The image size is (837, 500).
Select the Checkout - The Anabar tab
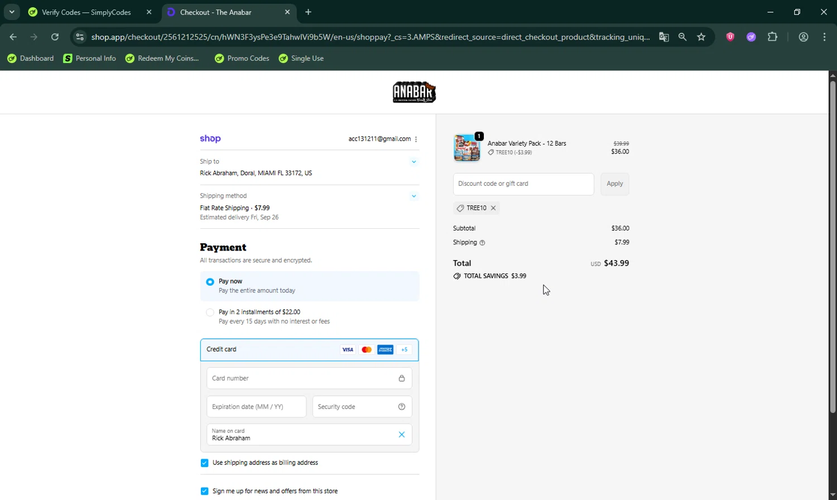click(x=216, y=12)
